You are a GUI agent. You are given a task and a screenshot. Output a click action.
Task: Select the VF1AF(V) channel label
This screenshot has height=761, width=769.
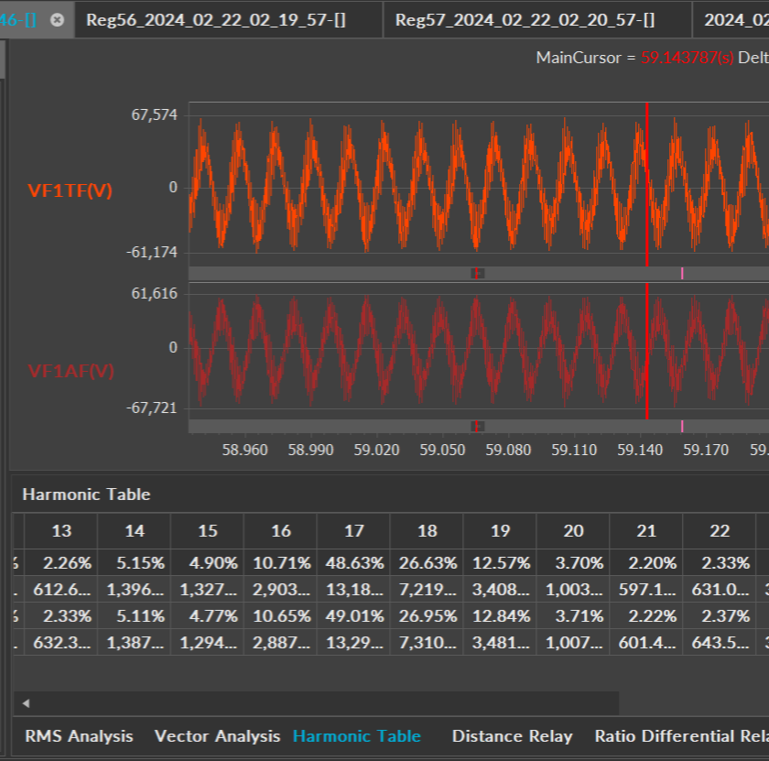70,371
